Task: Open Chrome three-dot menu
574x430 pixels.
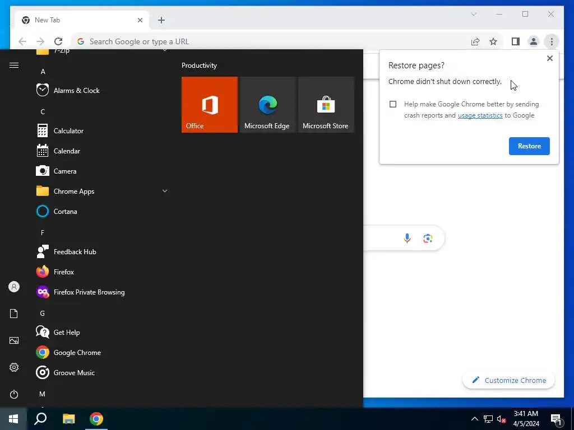Action: [552, 41]
